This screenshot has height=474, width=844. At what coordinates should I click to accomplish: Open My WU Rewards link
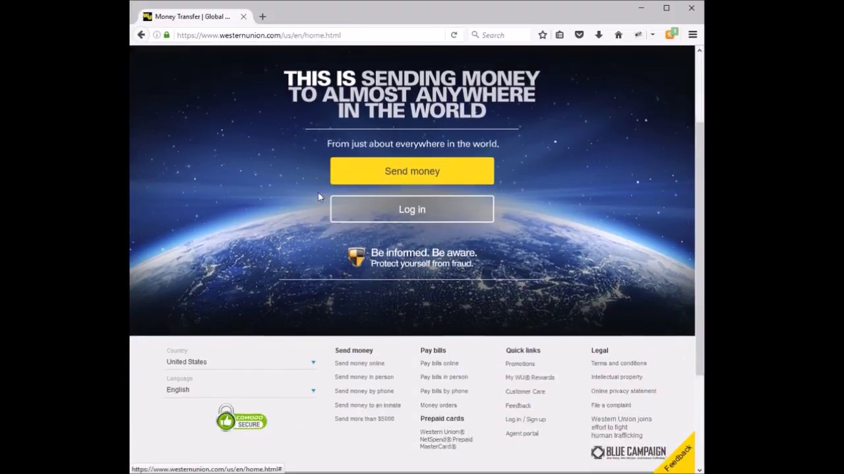[530, 377]
